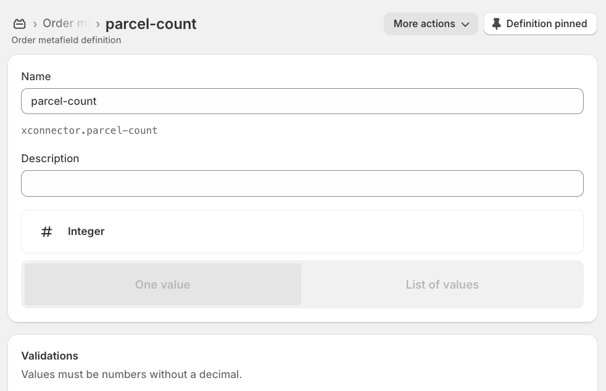Select the One value option
Image resolution: width=606 pixels, height=391 pixels.
[163, 284]
